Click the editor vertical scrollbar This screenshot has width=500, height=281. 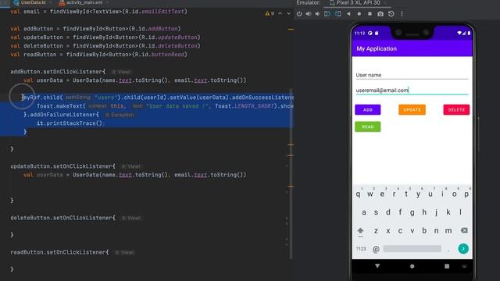[291, 173]
